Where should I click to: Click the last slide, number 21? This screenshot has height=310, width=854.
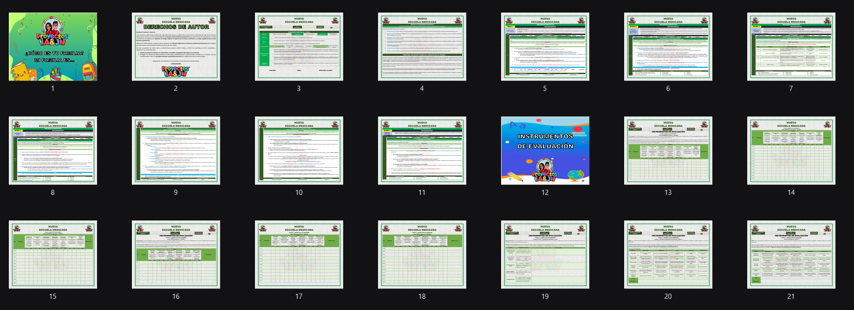click(x=791, y=255)
